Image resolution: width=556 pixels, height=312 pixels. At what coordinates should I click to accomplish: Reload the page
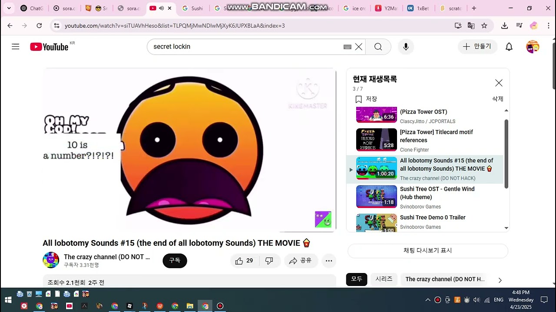(39, 26)
